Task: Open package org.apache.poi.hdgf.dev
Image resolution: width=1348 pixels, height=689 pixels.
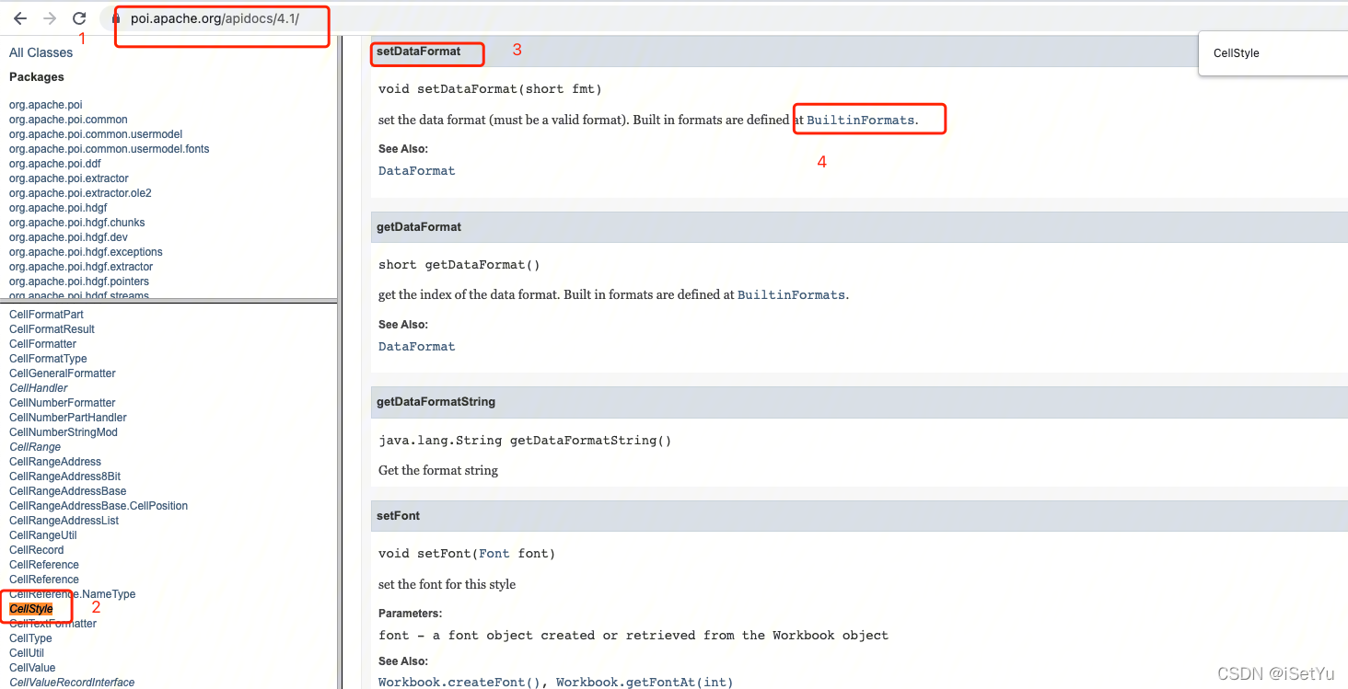Action: tap(68, 237)
